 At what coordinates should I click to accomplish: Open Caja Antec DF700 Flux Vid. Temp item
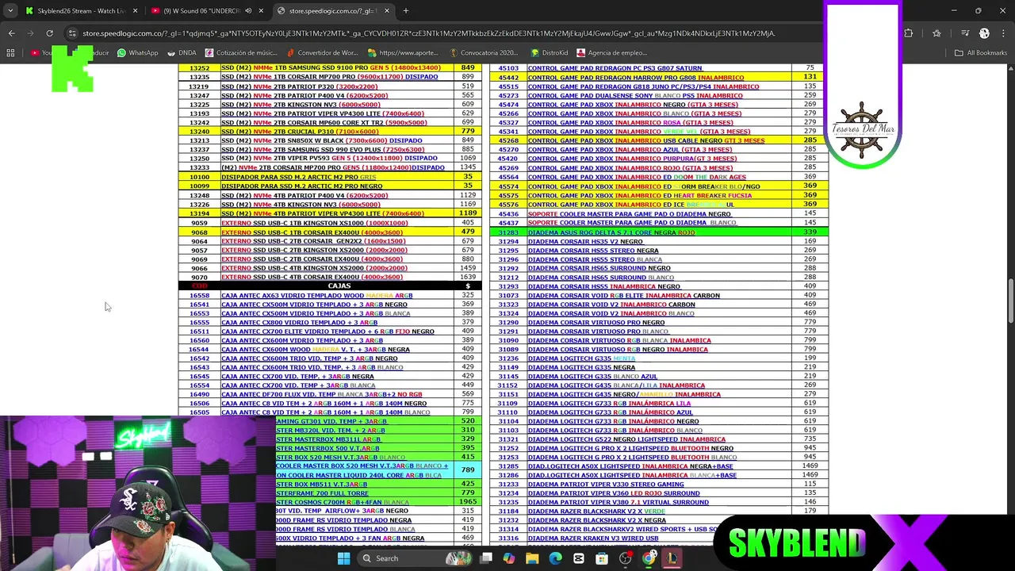click(x=321, y=394)
